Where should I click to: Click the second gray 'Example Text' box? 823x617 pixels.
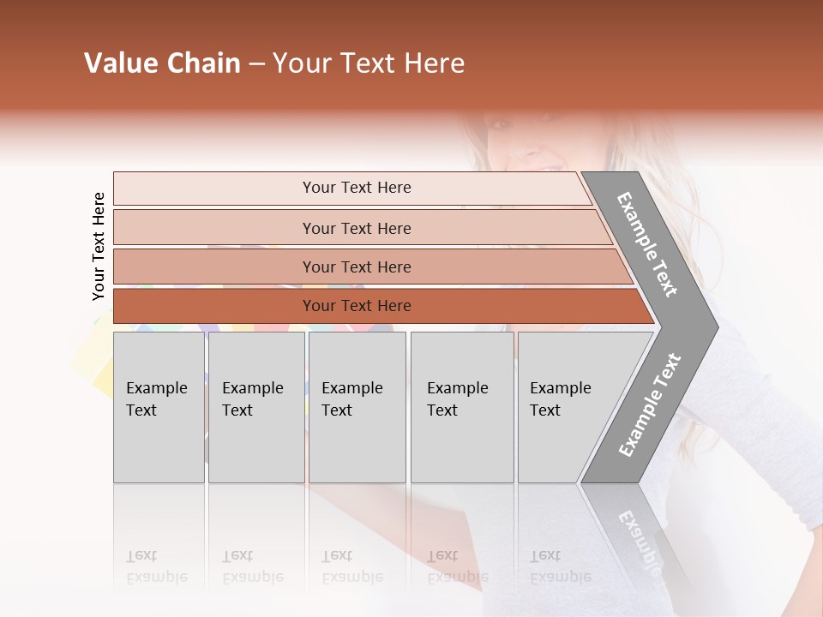pos(256,407)
